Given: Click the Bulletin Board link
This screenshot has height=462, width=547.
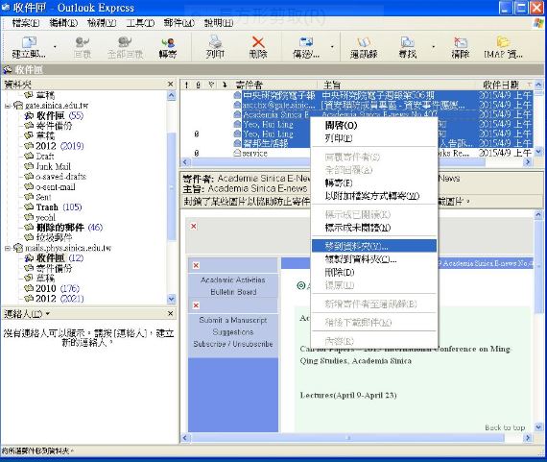Looking at the screenshot, I should (x=233, y=292).
